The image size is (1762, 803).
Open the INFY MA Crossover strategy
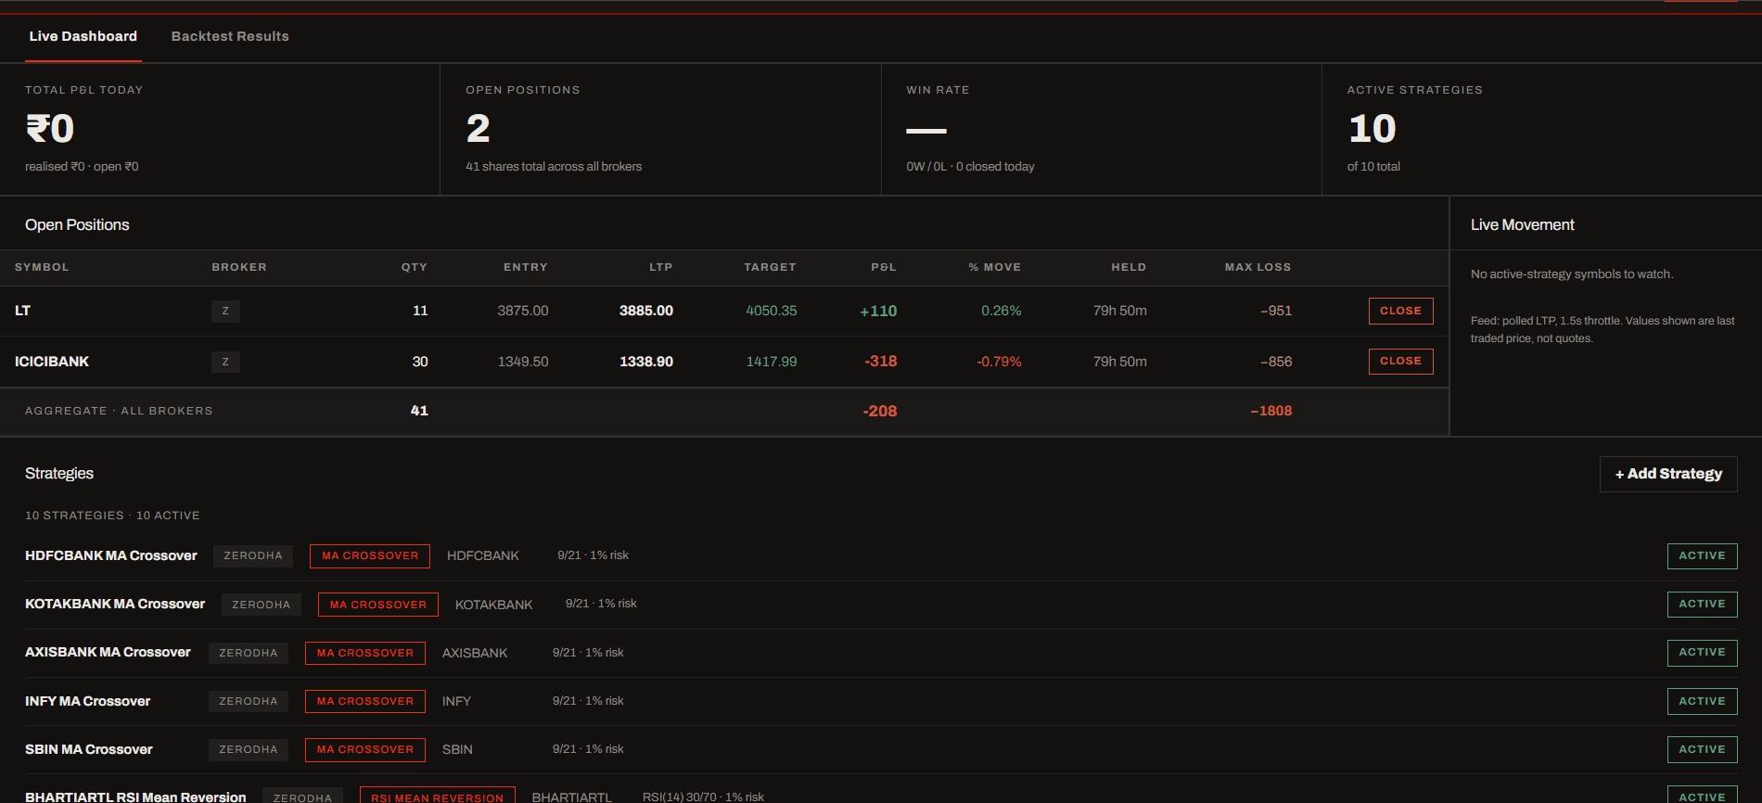click(x=87, y=701)
